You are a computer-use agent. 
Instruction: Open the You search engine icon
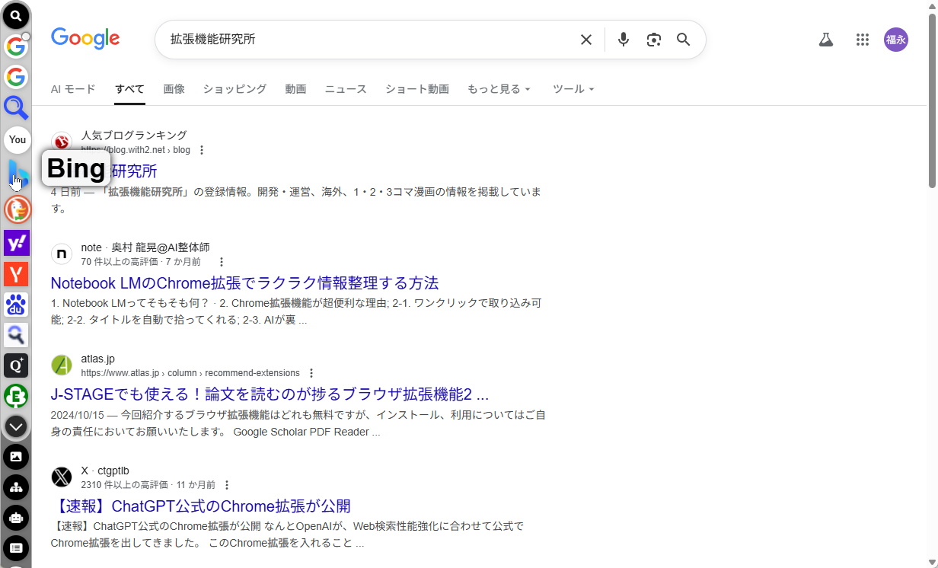click(x=16, y=140)
